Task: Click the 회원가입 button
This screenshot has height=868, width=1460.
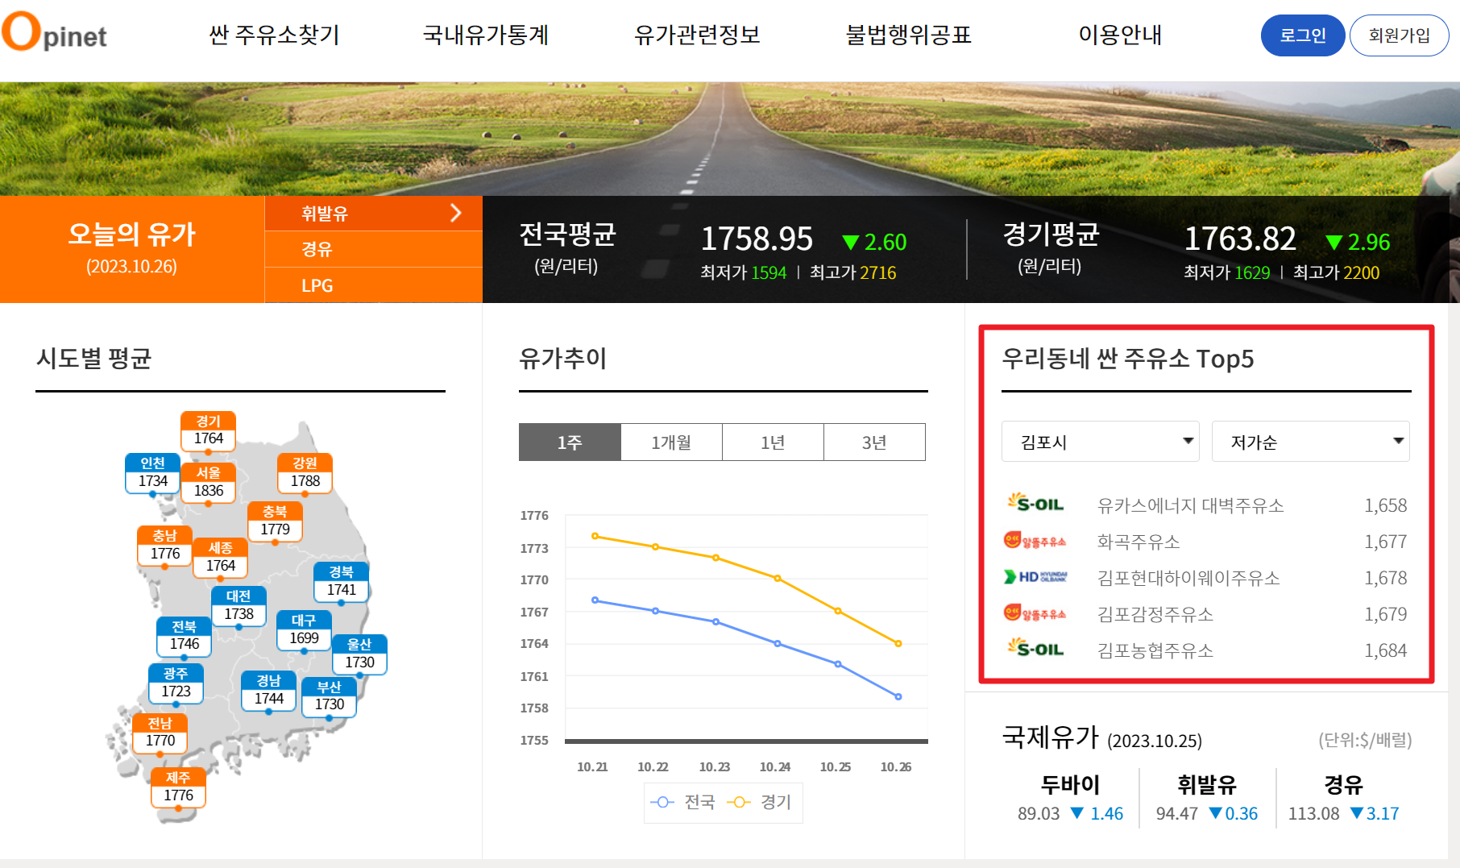Action: (1400, 35)
